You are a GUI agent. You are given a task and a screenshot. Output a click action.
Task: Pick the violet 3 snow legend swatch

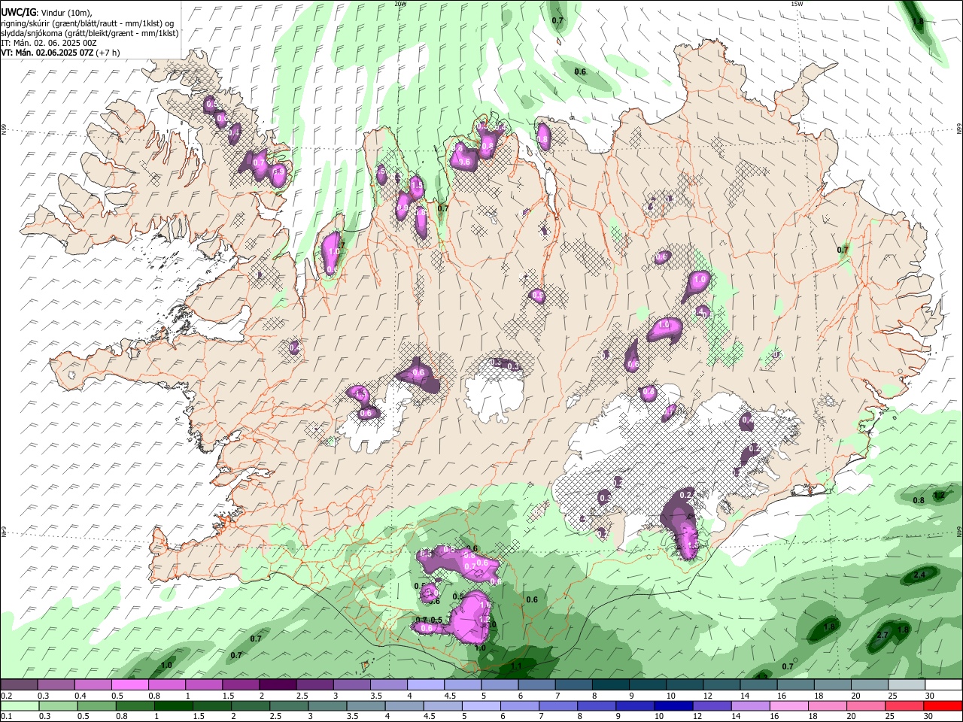(352, 685)
